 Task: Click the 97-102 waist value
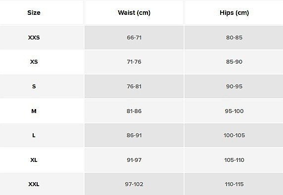(x=134, y=184)
